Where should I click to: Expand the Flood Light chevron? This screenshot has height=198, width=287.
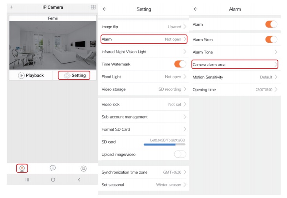(x=185, y=76)
